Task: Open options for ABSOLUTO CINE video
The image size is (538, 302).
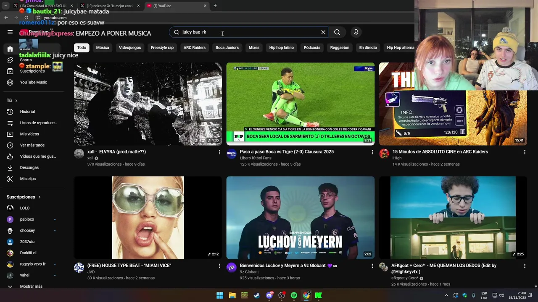Action: pos(525,152)
